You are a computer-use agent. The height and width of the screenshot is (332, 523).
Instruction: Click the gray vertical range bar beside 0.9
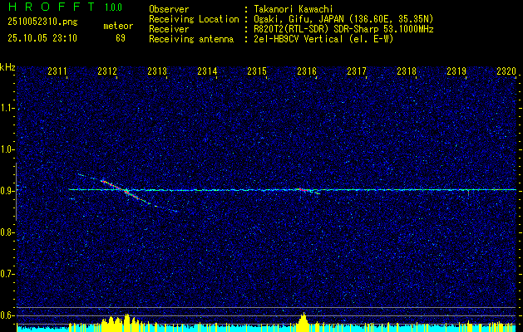pos(16,192)
